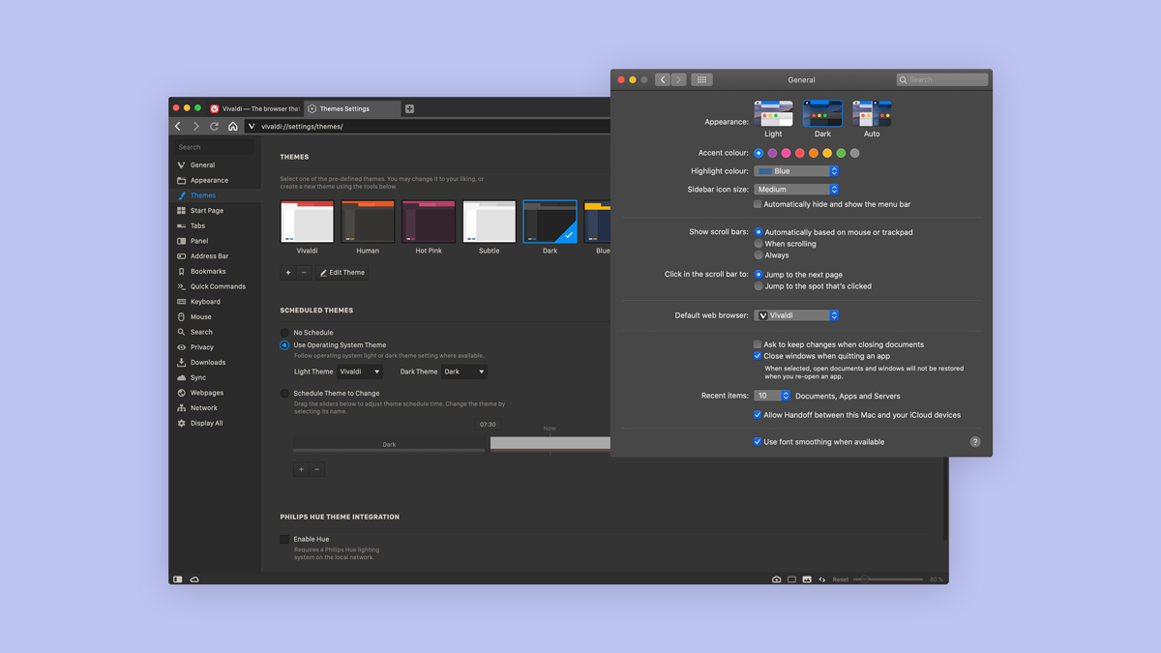This screenshot has height=653, width=1161.
Task: Choose Jump to the spot that's clicked
Action: coord(759,286)
